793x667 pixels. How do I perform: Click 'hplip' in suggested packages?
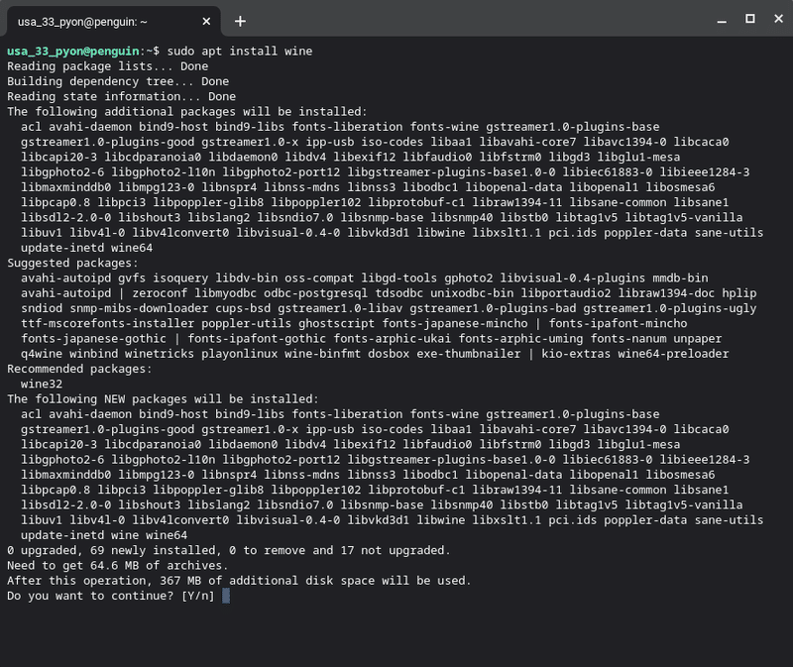(739, 293)
